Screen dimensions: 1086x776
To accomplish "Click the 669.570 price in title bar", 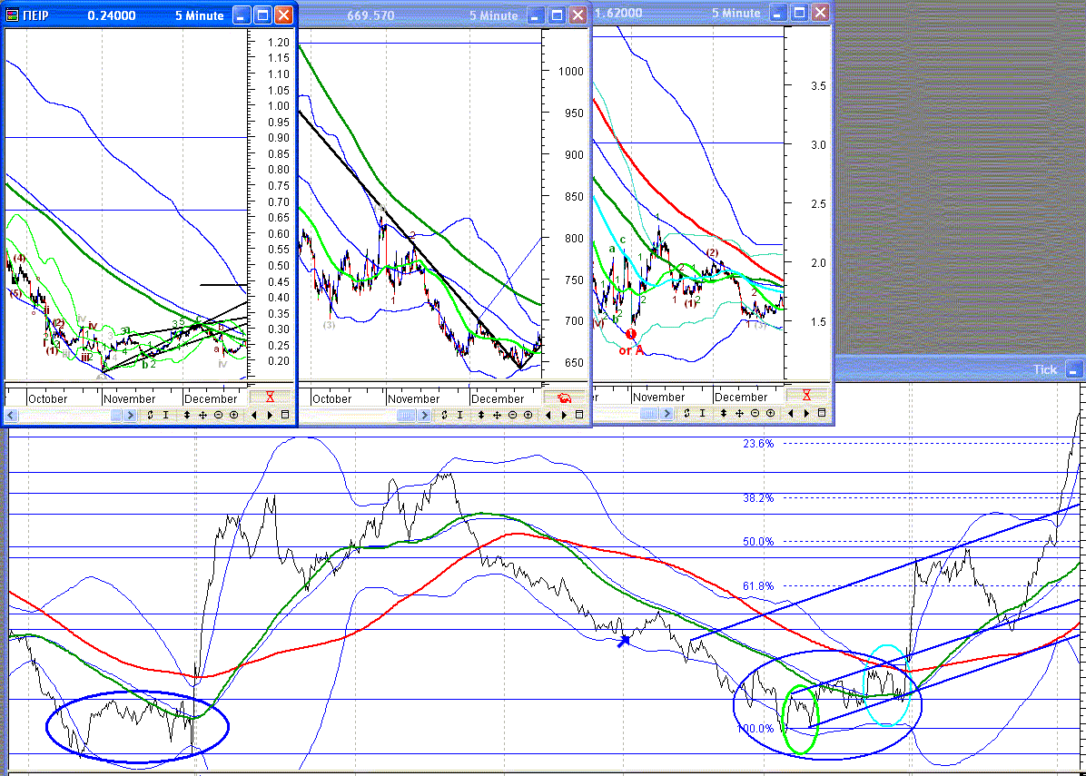I will click(370, 15).
